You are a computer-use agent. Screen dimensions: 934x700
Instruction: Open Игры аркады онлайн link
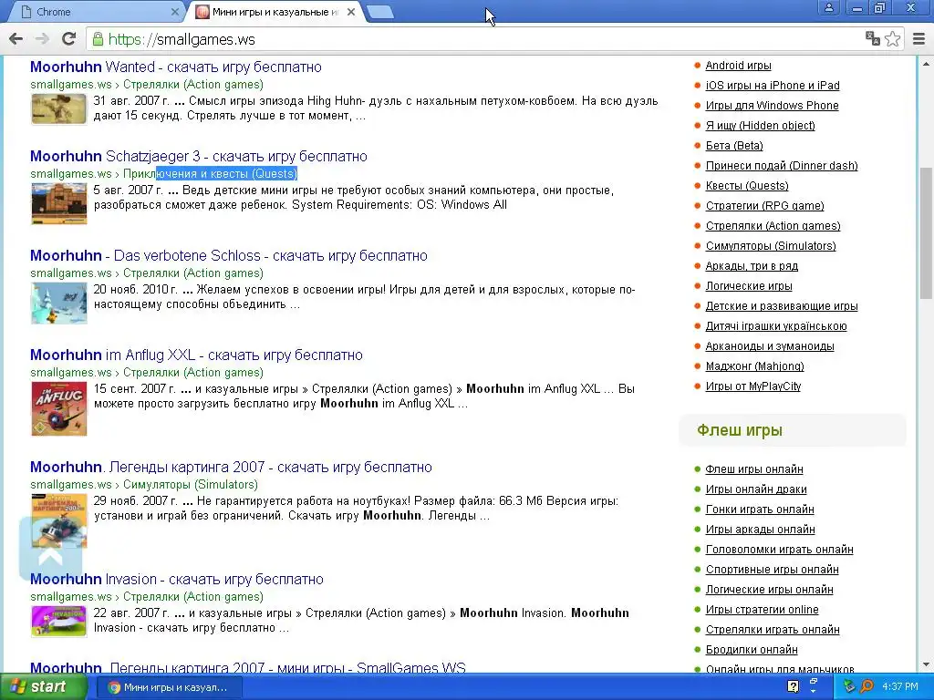point(760,530)
